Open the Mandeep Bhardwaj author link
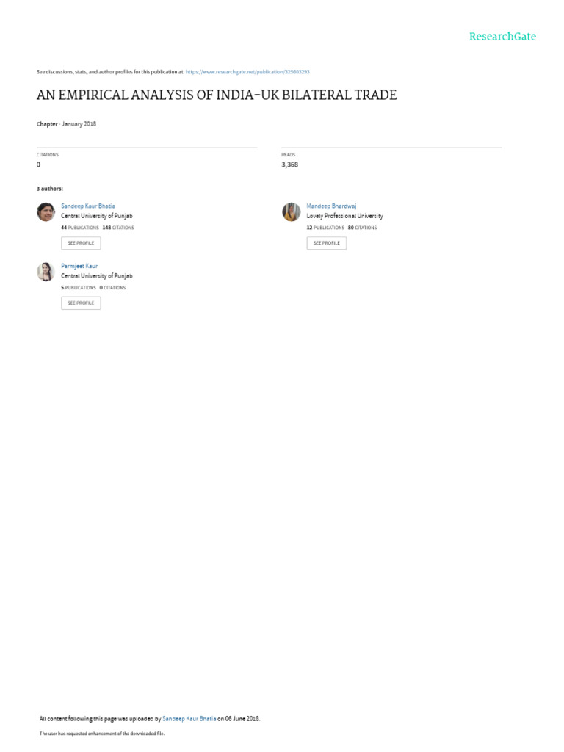This screenshot has width=564, height=752. pos(331,206)
